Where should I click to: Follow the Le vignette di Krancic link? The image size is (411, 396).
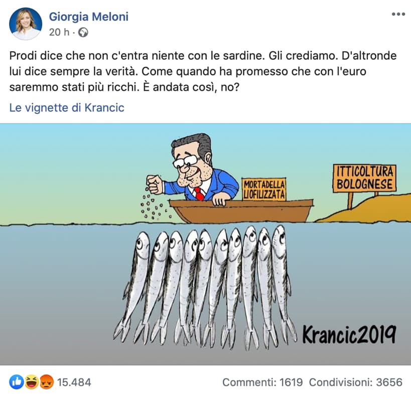(67, 108)
